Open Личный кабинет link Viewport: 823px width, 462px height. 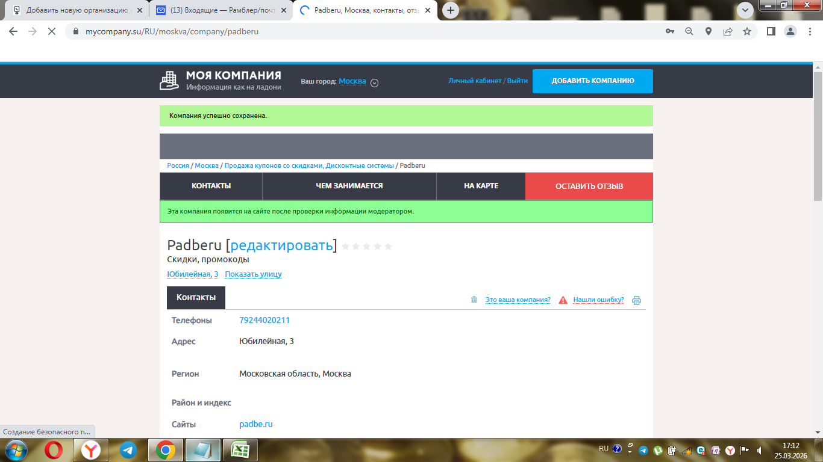coord(475,81)
